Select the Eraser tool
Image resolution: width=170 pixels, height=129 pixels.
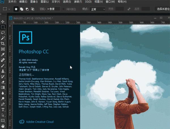pos(3,82)
